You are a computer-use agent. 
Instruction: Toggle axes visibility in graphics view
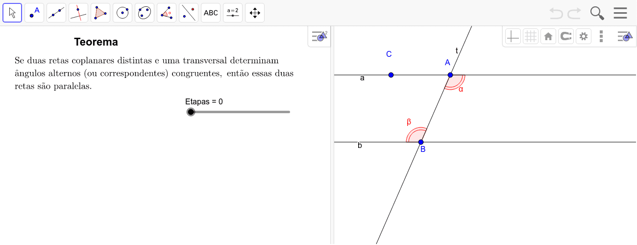(x=513, y=36)
